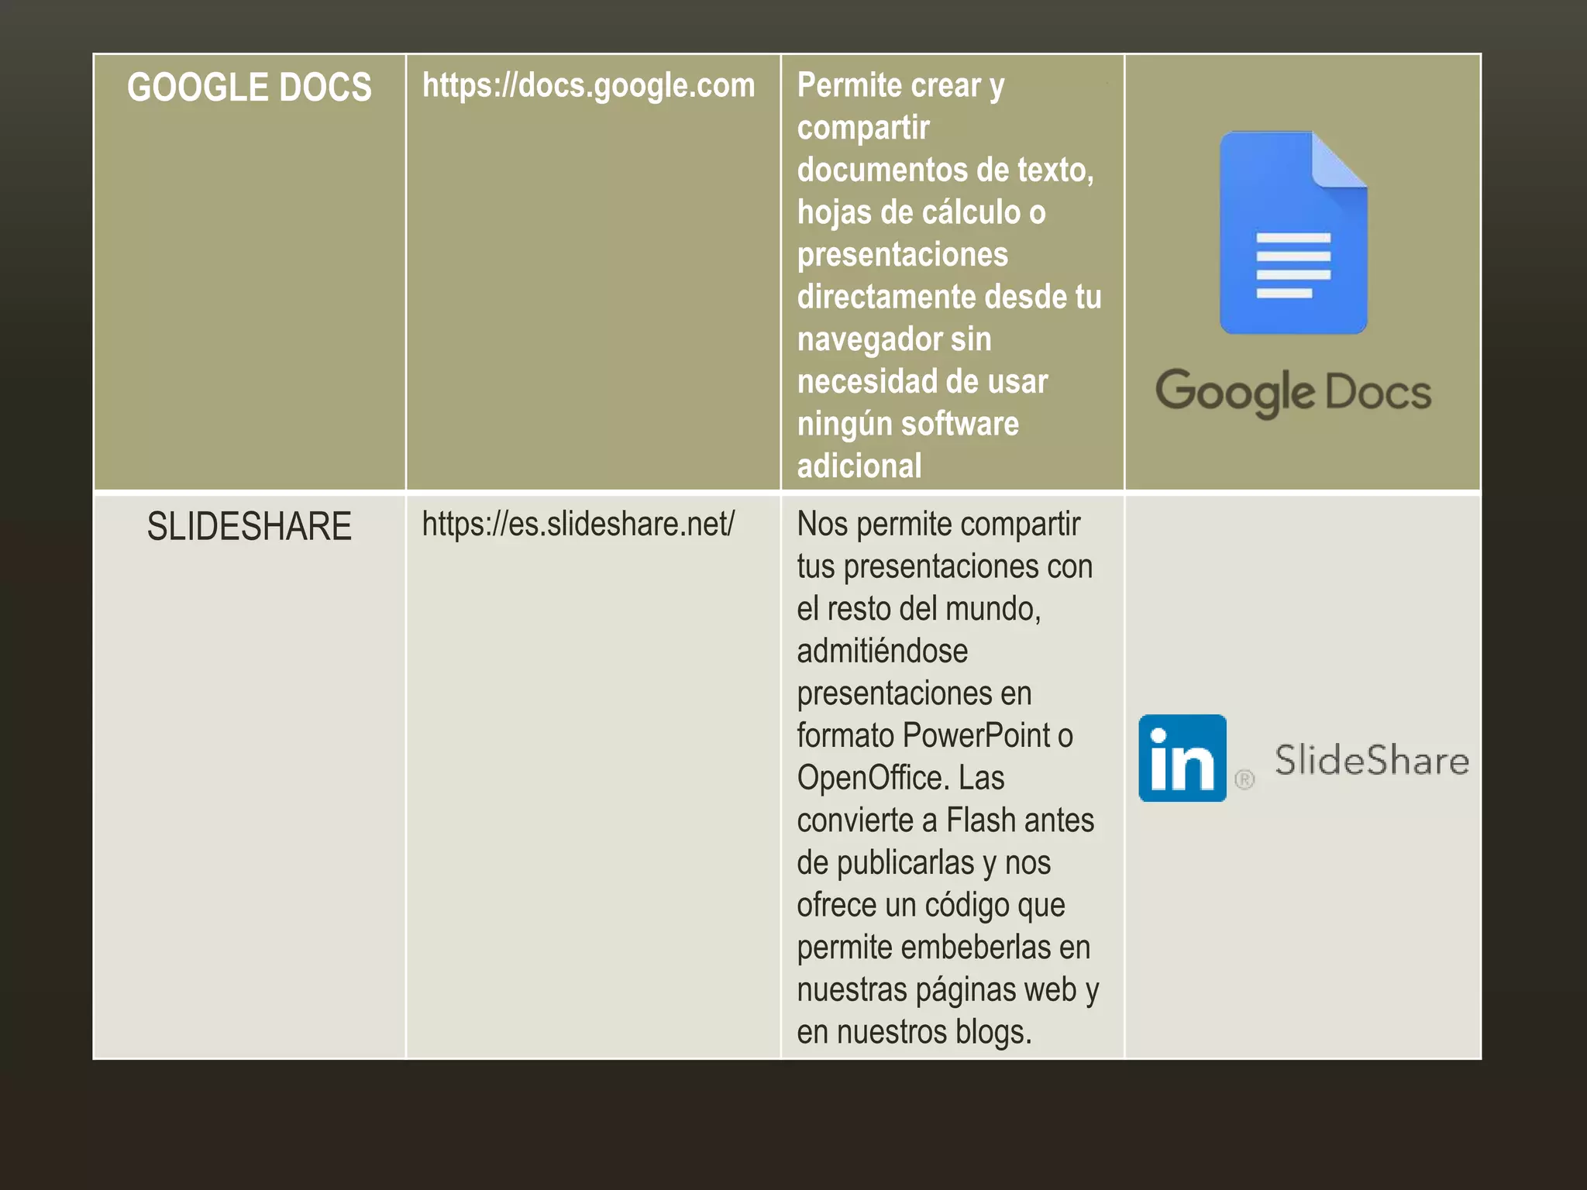Screen dimensions: 1587x1190
Task: Open the https://es.slideshare.net/ link
Action: coord(578,524)
